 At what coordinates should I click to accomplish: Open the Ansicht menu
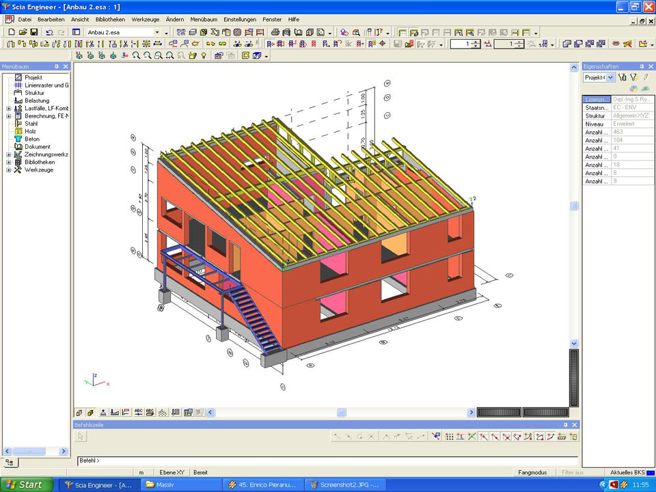(80, 19)
